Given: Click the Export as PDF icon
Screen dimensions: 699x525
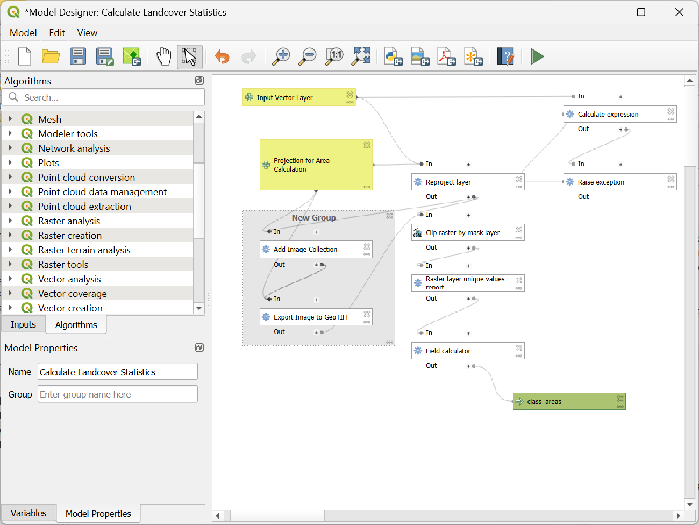Looking at the screenshot, I should click(x=446, y=56).
